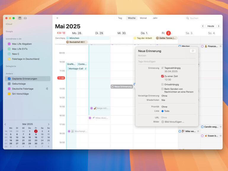The height and width of the screenshot is (171, 228).
Task: Open the notifications inbox icon
Action: [x=25, y=18]
